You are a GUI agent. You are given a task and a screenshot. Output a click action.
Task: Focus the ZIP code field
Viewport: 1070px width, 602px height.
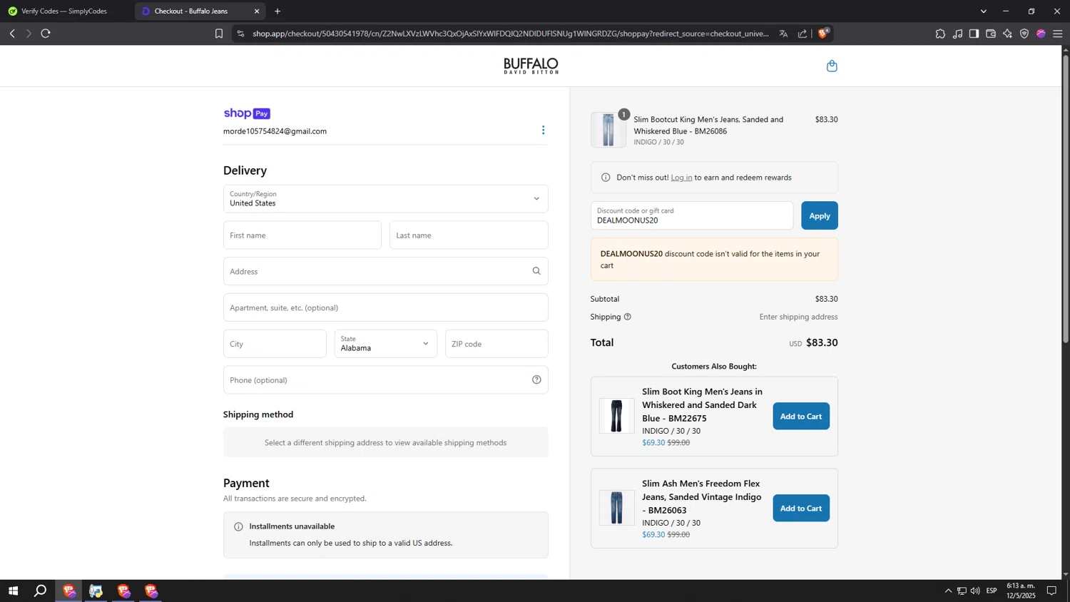496,344
